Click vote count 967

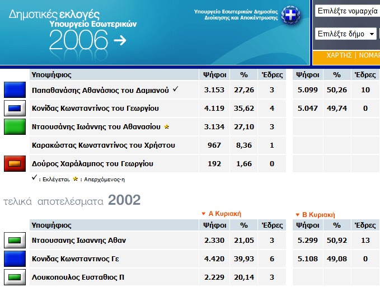(214, 145)
